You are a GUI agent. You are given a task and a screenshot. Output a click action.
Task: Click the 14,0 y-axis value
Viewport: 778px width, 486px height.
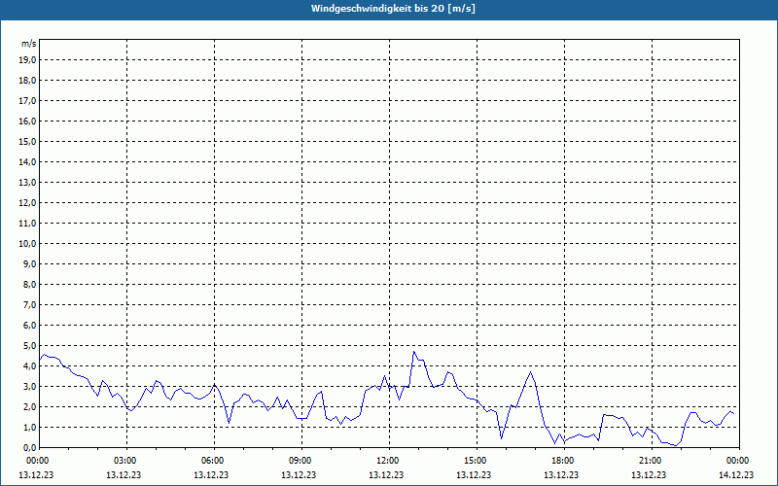tap(27, 161)
